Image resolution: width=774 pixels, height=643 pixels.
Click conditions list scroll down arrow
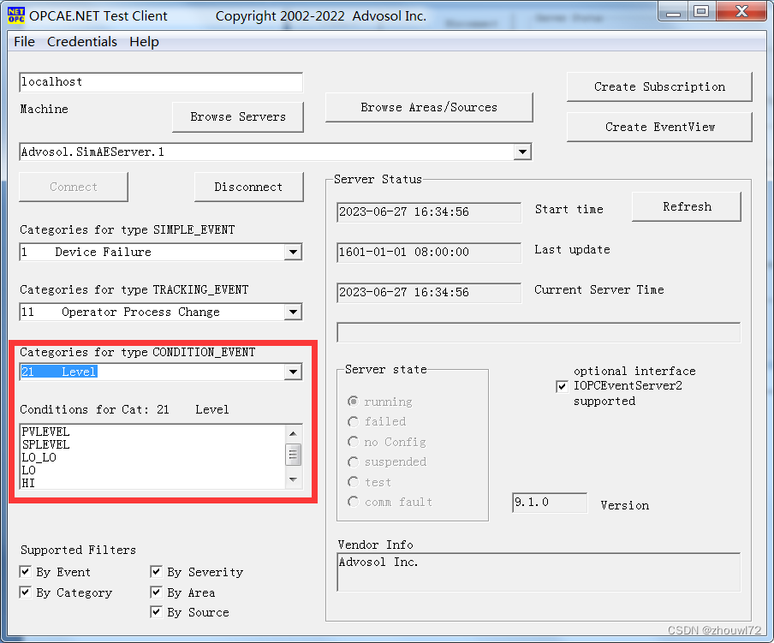[x=293, y=479]
